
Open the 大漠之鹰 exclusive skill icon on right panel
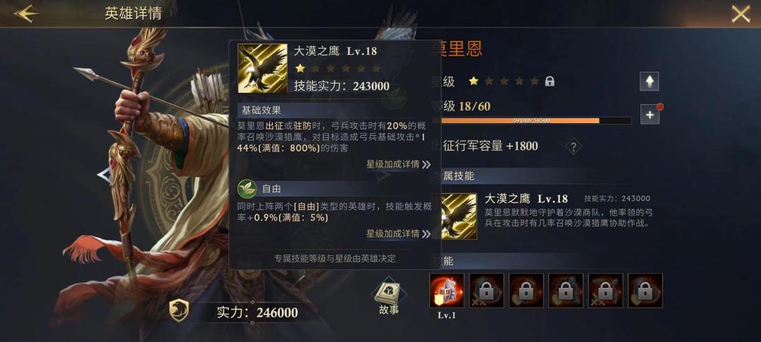459,217
